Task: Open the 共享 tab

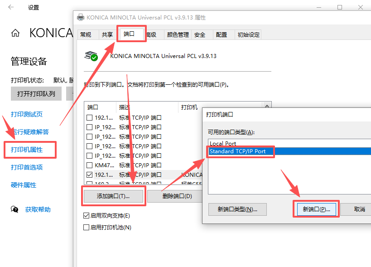Action: (x=107, y=34)
